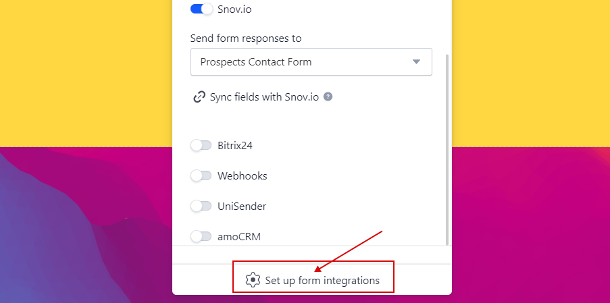This screenshot has height=303, width=610.
Task: Switch on the UniSender toggle
Action: [x=201, y=206]
